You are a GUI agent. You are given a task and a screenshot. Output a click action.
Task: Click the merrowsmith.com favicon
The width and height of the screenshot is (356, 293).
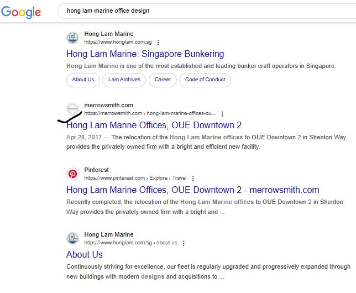coord(72,109)
